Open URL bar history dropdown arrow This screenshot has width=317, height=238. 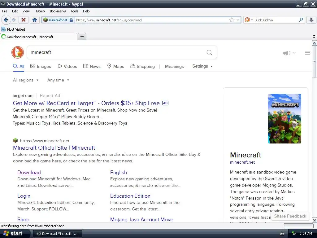coord(238,20)
